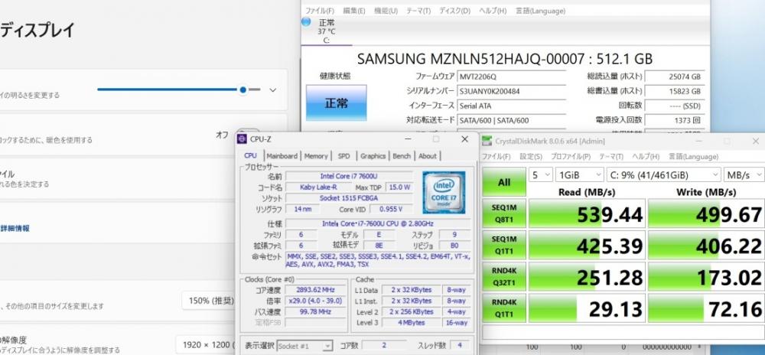Screen dimensions: 765x355
Task: Switch to the SPD tab in CPU-Z
Action: pyautogui.click(x=343, y=156)
